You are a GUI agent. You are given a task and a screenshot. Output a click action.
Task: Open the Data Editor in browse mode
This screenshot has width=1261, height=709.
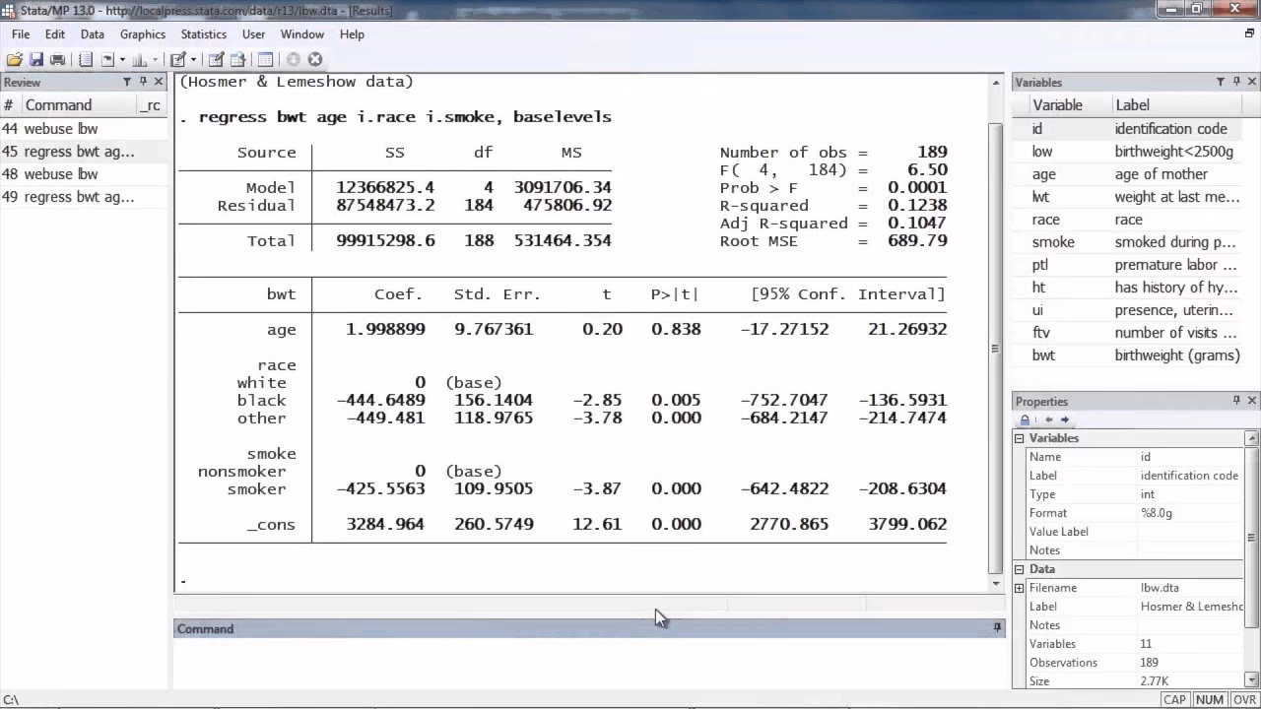235,59
